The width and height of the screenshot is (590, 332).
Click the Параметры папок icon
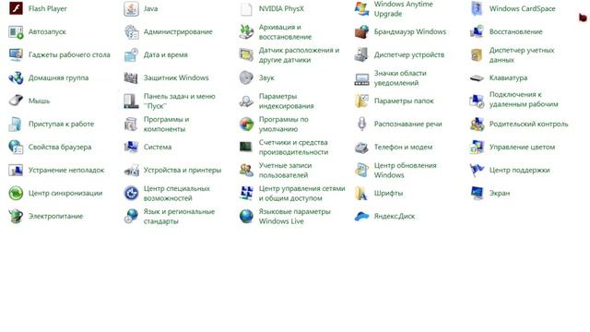tap(361, 101)
